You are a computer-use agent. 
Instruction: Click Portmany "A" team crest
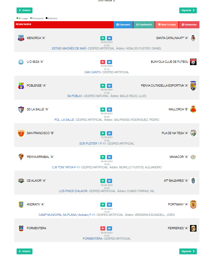coord(193,205)
